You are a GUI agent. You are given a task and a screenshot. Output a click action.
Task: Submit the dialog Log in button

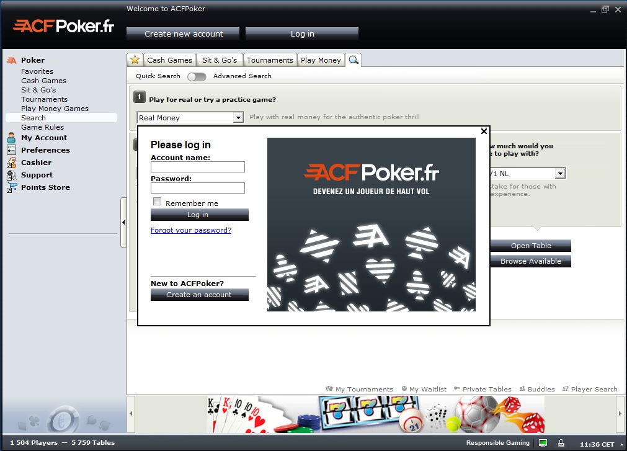click(x=200, y=215)
